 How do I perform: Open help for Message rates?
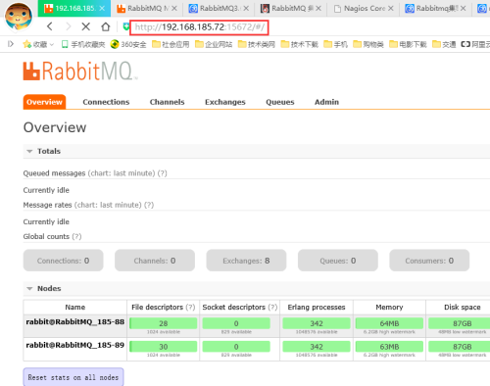149,205
